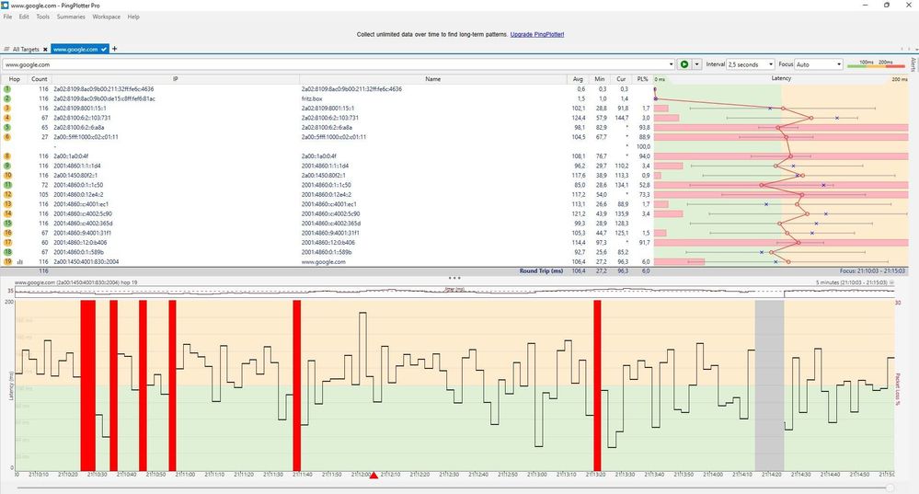Viewport: 919px width, 494px height.
Task: Click the first red packet loss bar in timeline
Action: 88,385
